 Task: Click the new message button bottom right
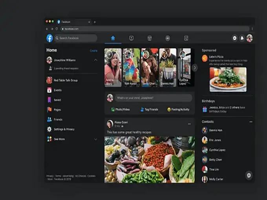[249, 175]
